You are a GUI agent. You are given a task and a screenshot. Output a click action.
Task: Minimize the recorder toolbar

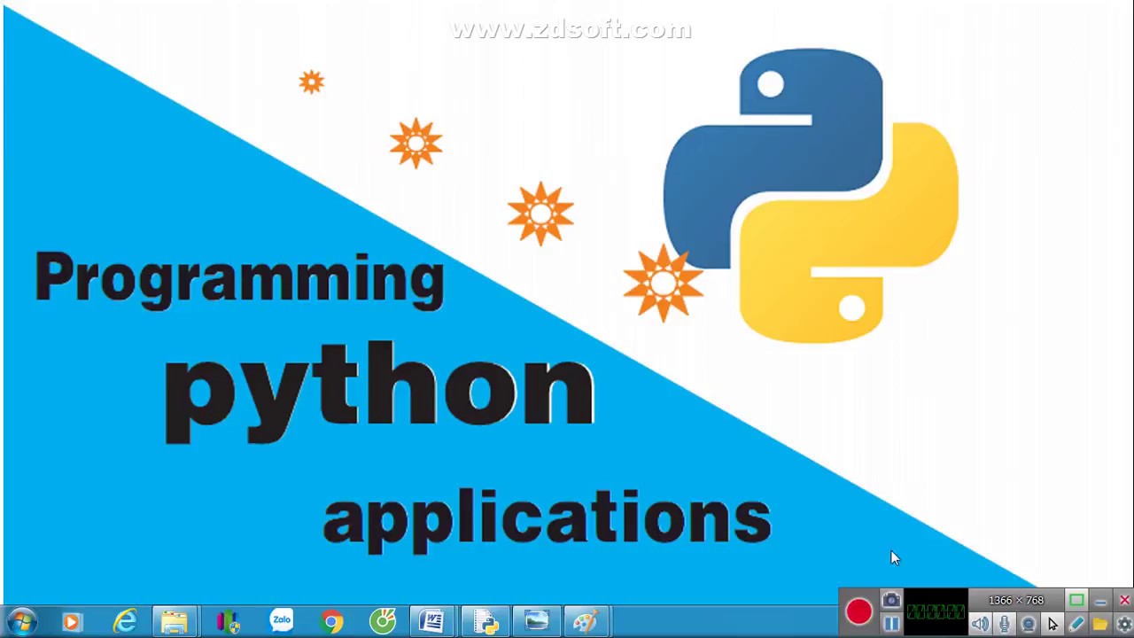[x=1100, y=601]
